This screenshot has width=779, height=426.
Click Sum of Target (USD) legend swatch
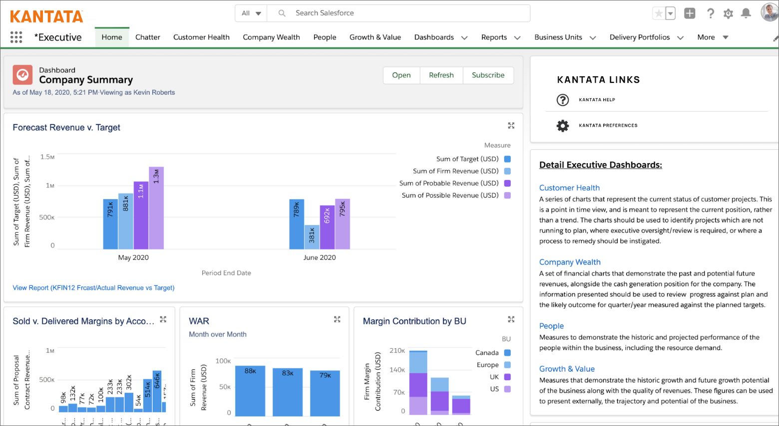(x=507, y=159)
